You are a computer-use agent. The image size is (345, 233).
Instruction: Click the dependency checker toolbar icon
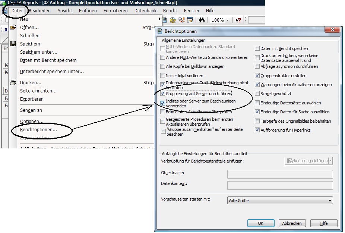[181, 20]
